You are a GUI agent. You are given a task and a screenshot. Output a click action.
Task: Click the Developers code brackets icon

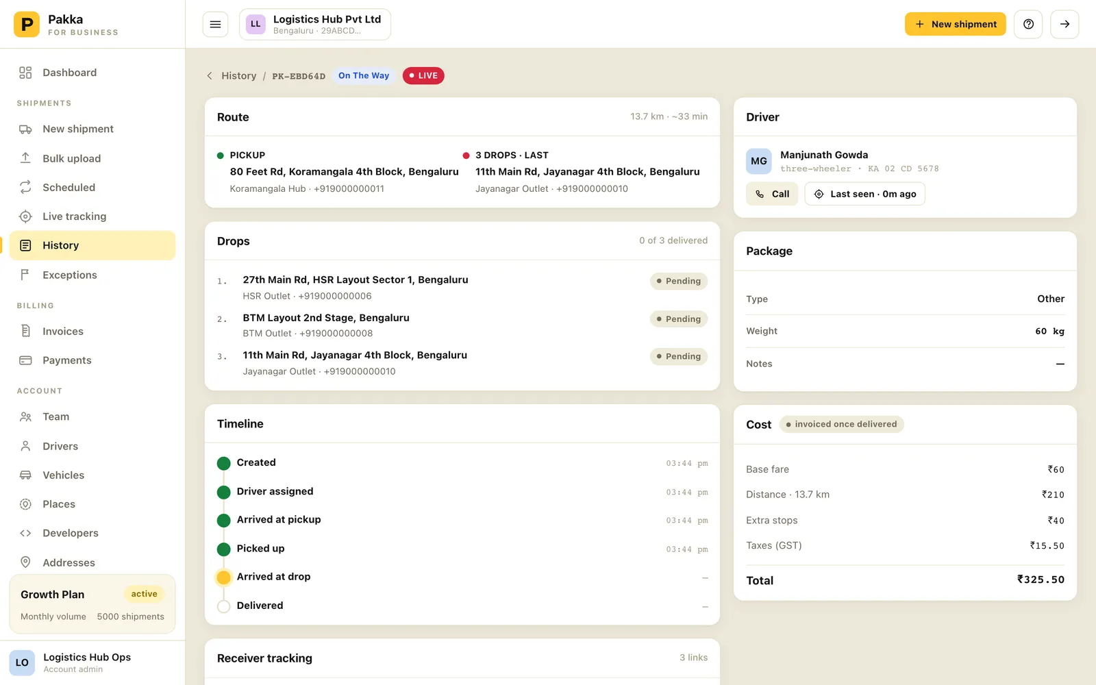click(25, 533)
